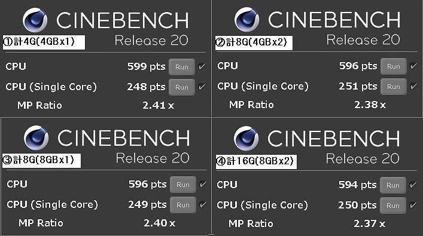Click Cinebench logo in the 8GBx1 panel

(x=36, y=137)
